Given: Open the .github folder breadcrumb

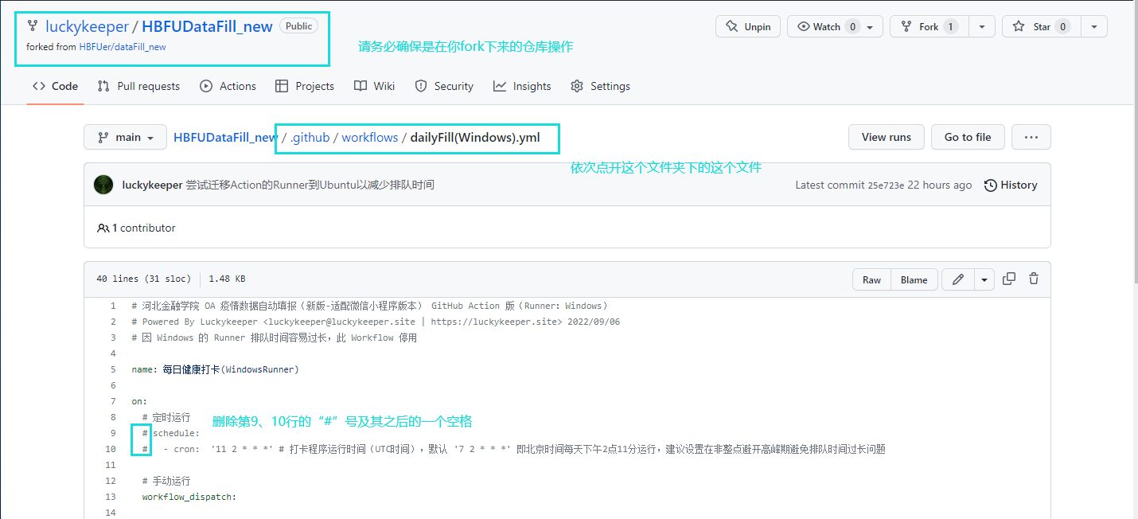Looking at the screenshot, I should [x=310, y=137].
